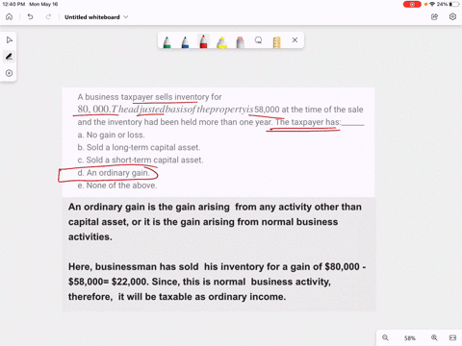This screenshot has width=462, height=346.
Task: Tap the Wi-Fi status icon
Action: (x=432, y=4)
